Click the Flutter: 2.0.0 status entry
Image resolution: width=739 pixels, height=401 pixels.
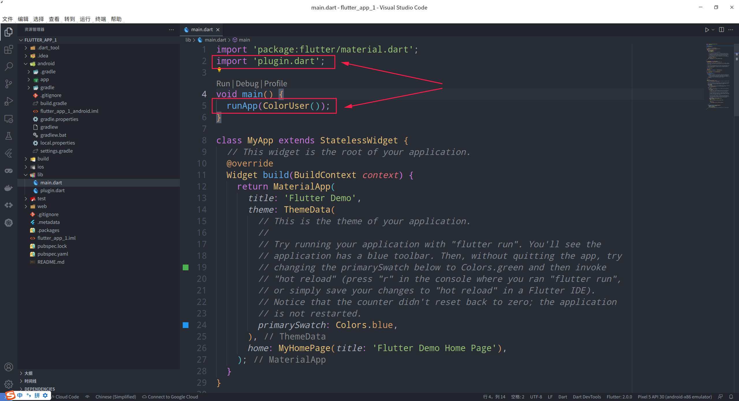pos(619,397)
